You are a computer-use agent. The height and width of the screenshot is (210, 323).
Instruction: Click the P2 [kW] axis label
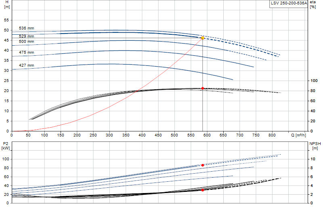(6, 146)
